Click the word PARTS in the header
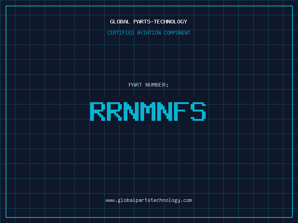 [142, 22]
